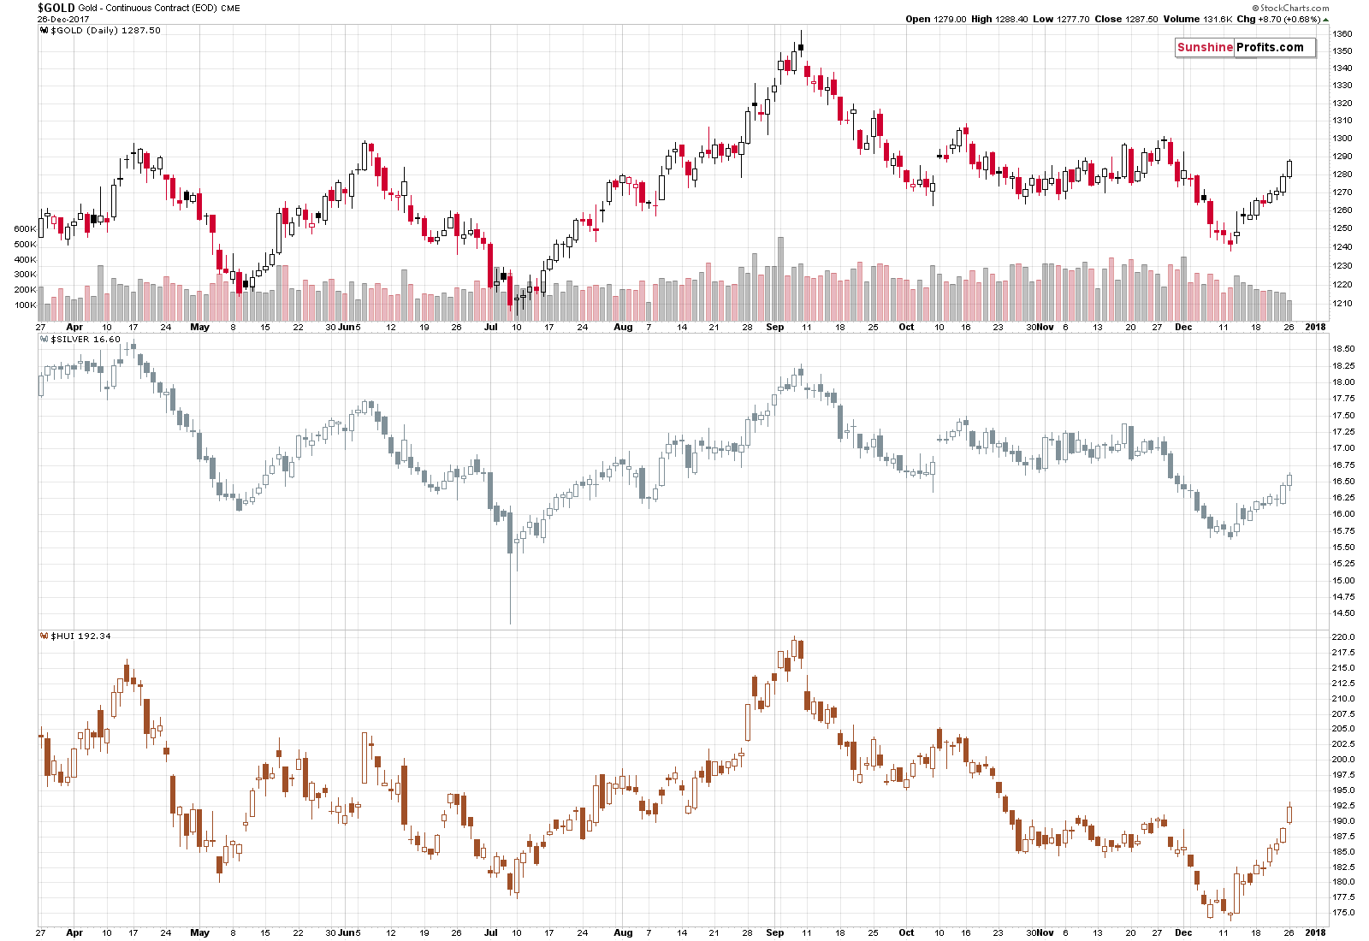Click the 'Volume 131.6K' value
The width and height of the screenshot is (1369, 941).
click(1198, 19)
